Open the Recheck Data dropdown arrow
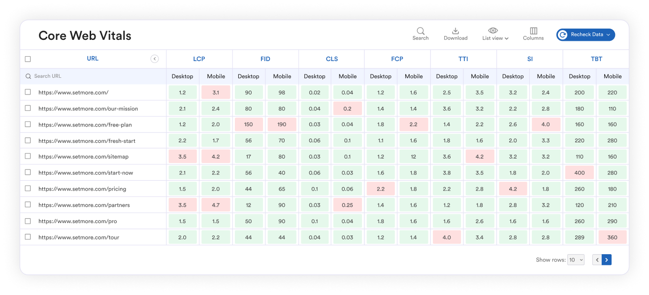The image size is (649, 295). pyautogui.click(x=609, y=35)
